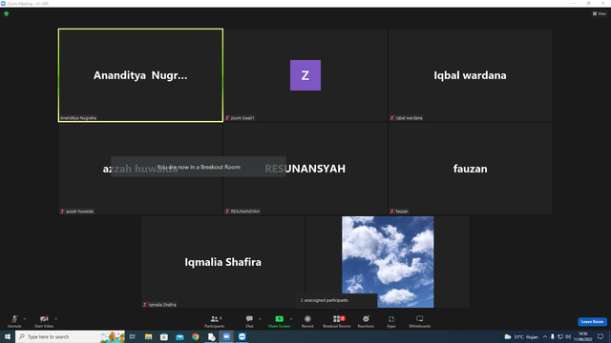Viewport: 611px width, 343px height.
Task: Expand chat options arrow beside Chat
Action: (x=260, y=319)
